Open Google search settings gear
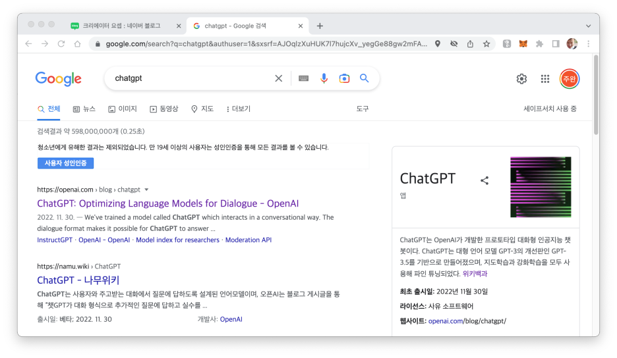This screenshot has width=617, height=358. 522,79
